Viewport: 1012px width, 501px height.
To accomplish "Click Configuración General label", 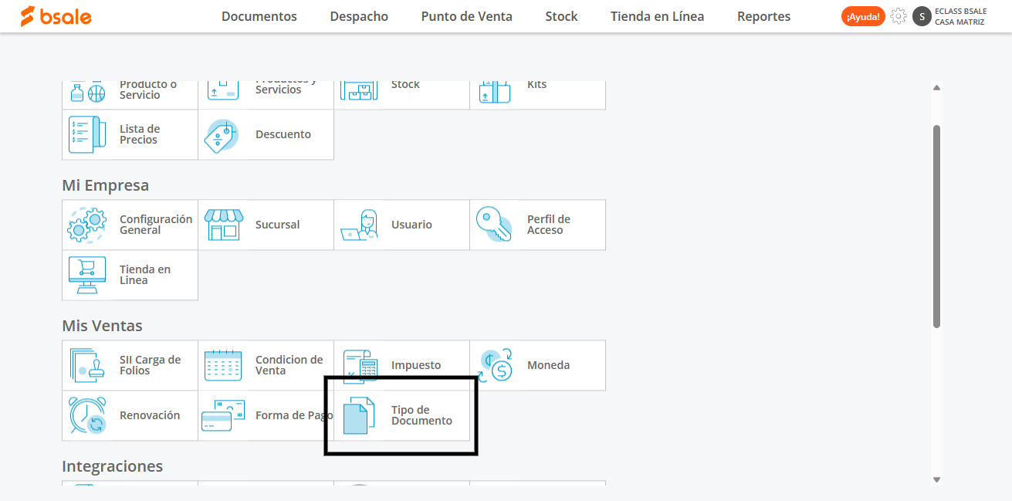I will (156, 225).
